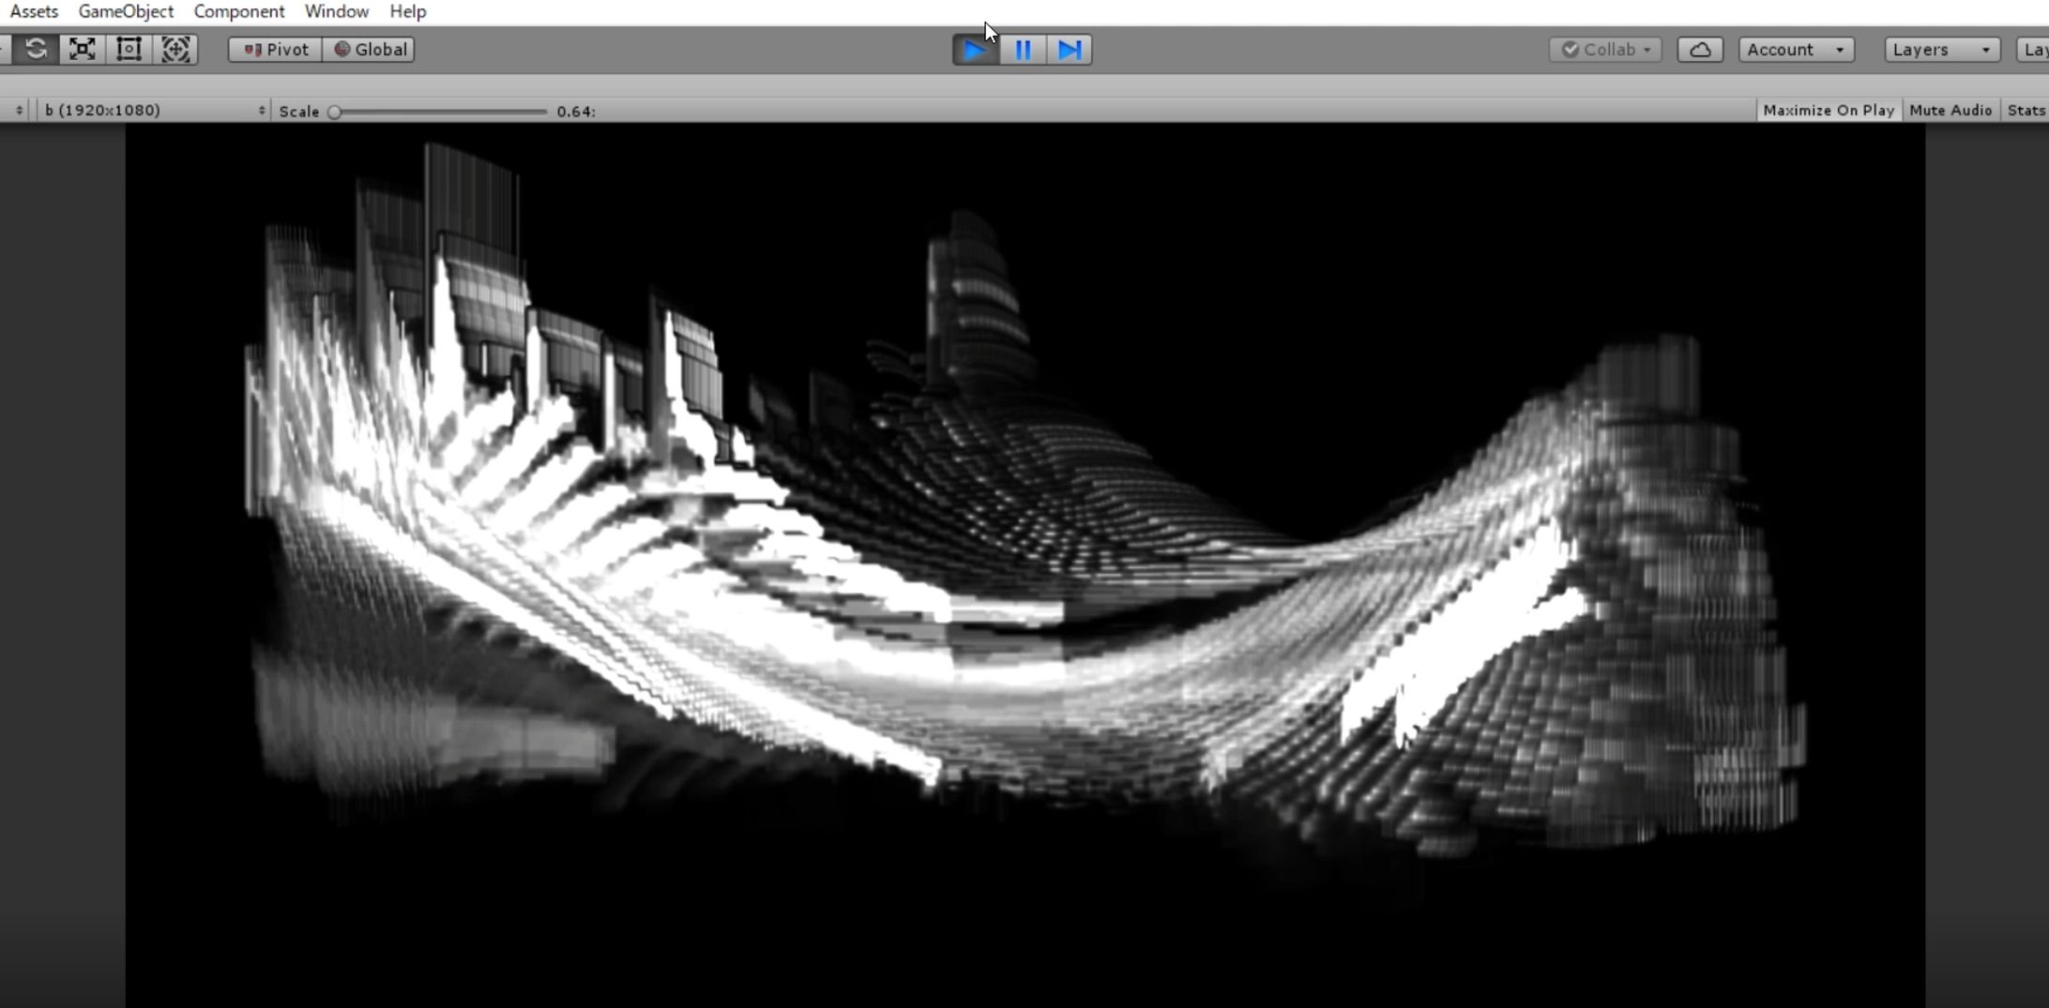The height and width of the screenshot is (1008, 2049).
Task: Show the Stats overlay
Action: 2026,111
